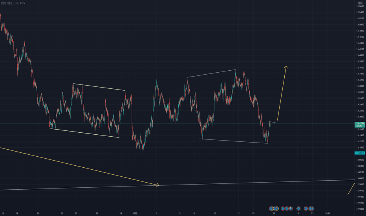
Task: Open the NZD currency label on price scale
Action: click(361, 3)
